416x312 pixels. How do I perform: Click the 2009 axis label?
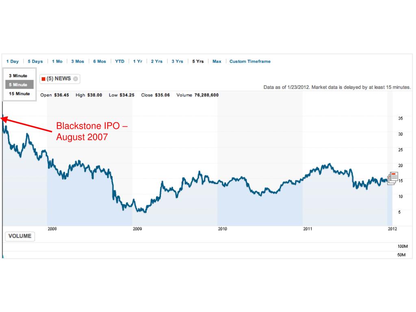pos(137,229)
